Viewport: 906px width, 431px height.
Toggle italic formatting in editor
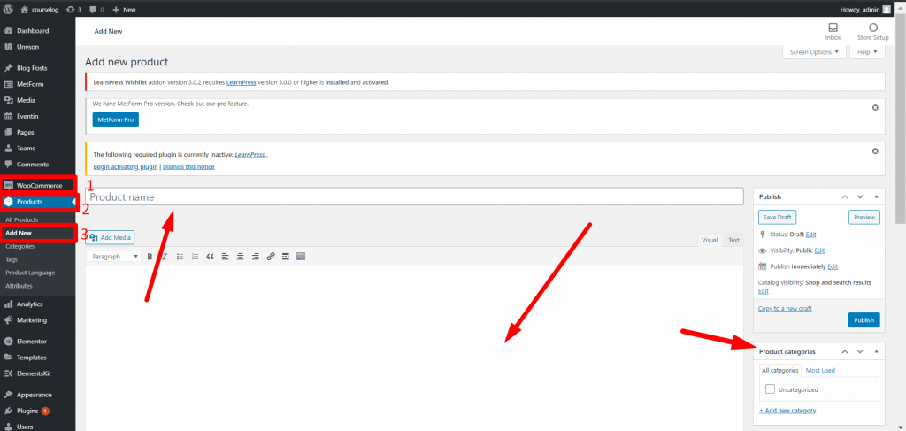pyautogui.click(x=165, y=257)
